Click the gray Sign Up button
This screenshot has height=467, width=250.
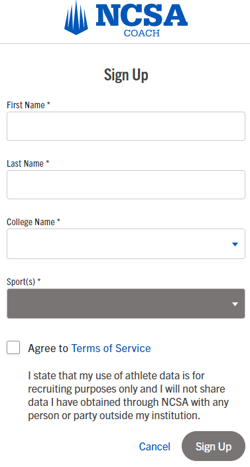(x=214, y=446)
